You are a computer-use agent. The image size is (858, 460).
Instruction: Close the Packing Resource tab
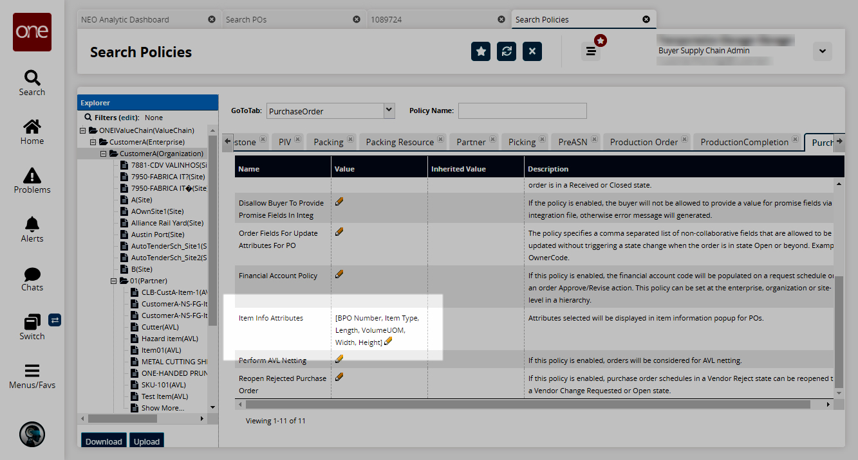[x=441, y=139]
